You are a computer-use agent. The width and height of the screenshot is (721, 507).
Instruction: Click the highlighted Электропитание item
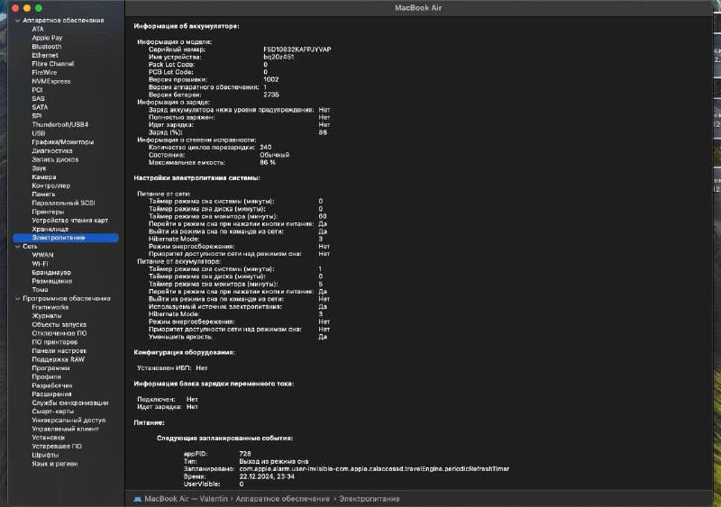point(59,238)
